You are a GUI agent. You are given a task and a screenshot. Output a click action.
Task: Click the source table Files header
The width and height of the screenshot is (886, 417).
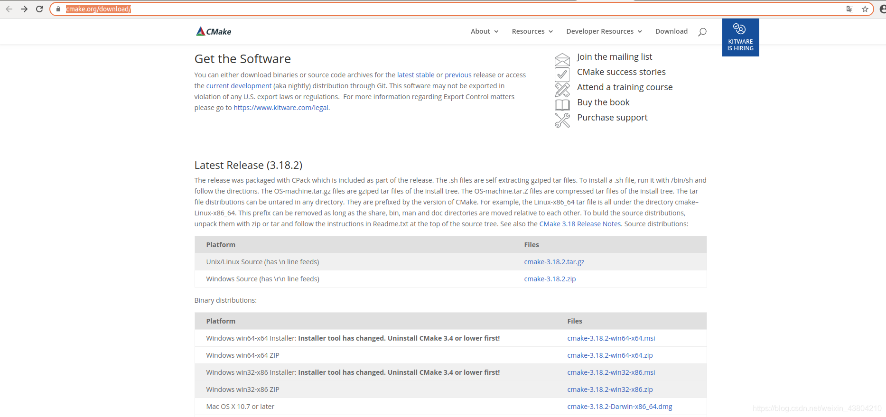532,245
